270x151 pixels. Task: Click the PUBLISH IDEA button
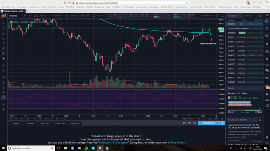(x=209, y=123)
